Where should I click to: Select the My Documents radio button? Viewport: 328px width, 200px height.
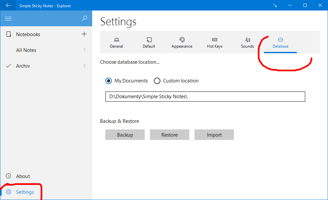(x=109, y=81)
